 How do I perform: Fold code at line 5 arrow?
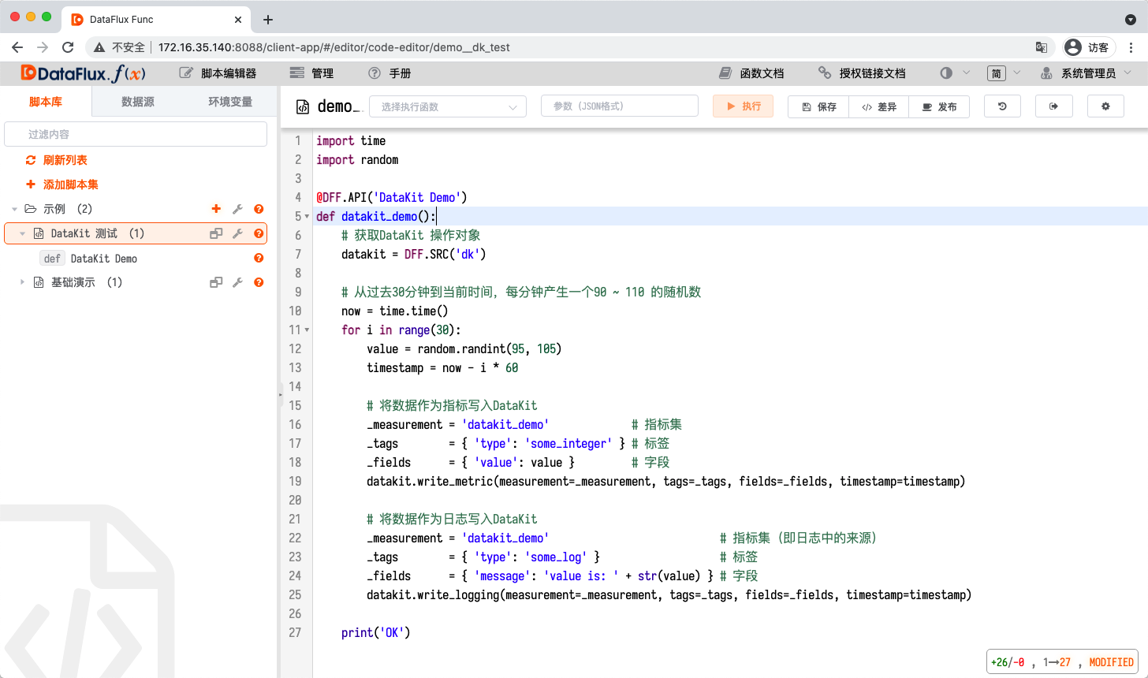coord(307,216)
